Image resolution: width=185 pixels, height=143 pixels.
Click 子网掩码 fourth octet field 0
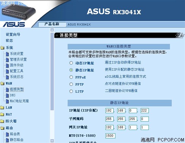point(145,119)
